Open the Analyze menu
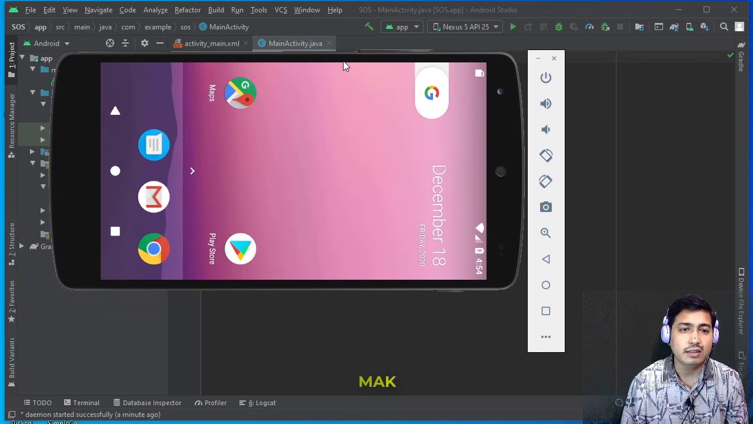The width and height of the screenshot is (753, 424). 155,10
